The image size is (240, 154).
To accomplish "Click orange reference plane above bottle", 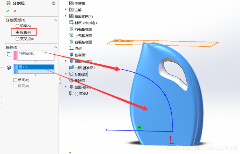I will coord(184,44).
